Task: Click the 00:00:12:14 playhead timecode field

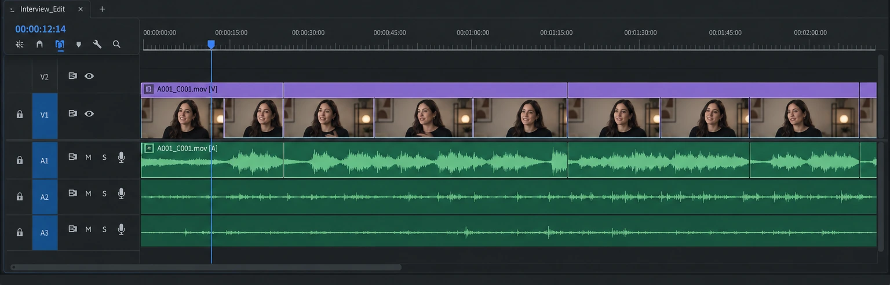Action: pyautogui.click(x=41, y=29)
